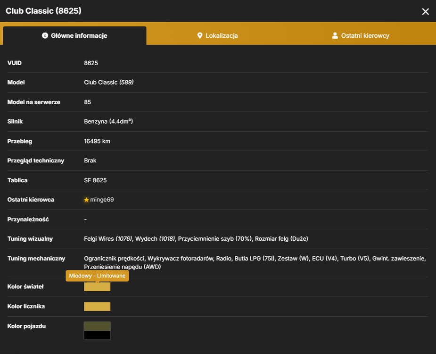Click the Rozmiar felg (Duże) entry
Viewport: 436px width, 354px height.
click(x=281, y=239)
